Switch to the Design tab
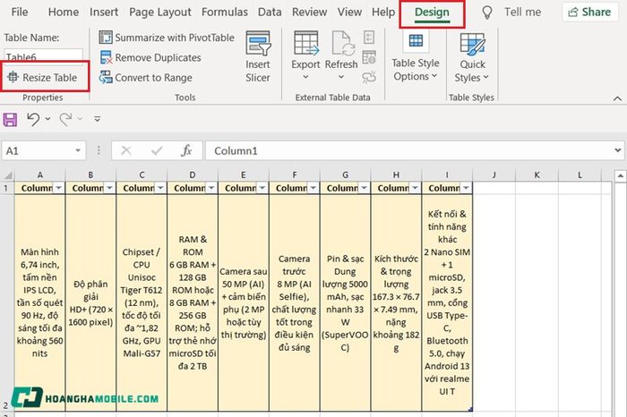The width and height of the screenshot is (627, 417). [x=432, y=13]
